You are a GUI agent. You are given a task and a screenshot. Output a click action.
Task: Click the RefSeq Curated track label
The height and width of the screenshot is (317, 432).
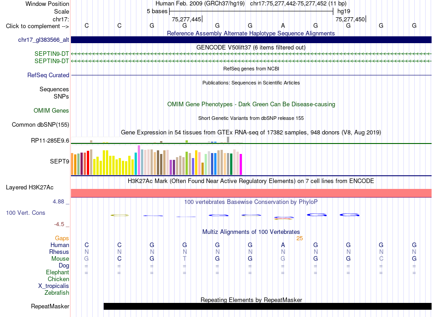tap(48, 75)
